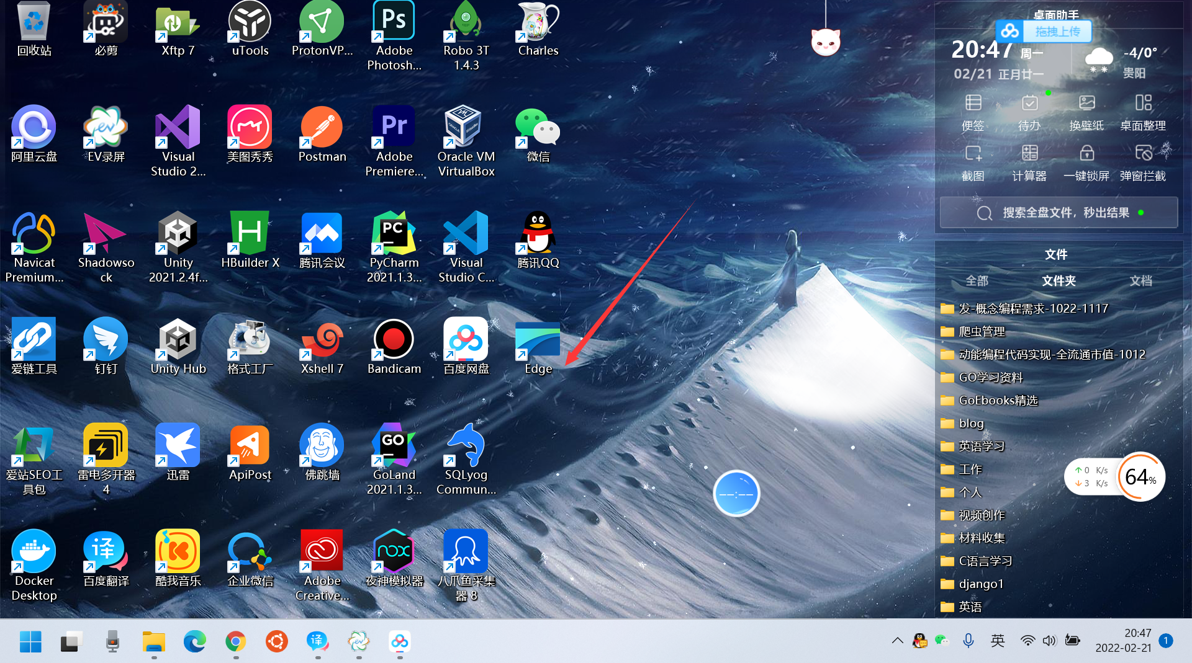Launch Navicat Premium shortcut
Image resolution: width=1192 pixels, height=663 pixels.
[x=34, y=234]
